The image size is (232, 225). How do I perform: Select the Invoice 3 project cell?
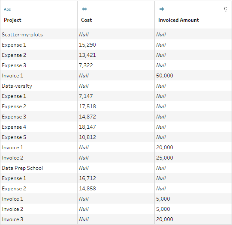(x=39, y=219)
